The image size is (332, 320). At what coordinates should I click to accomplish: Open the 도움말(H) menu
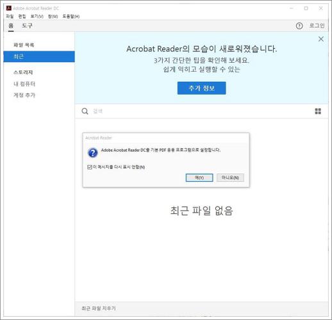tap(71, 17)
